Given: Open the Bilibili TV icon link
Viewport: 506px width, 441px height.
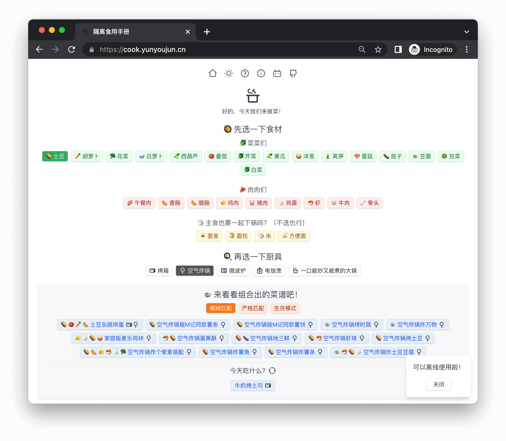Looking at the screenshot, I should [x=277, y=73].
